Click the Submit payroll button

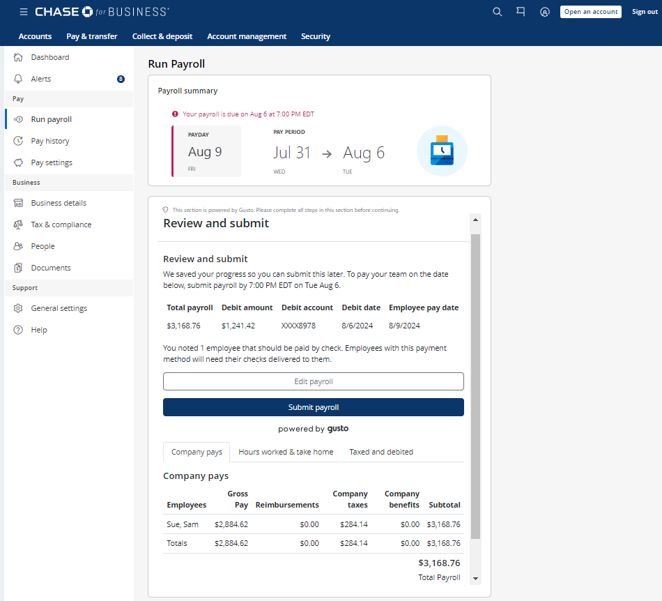pyautogui.click(x=313, y=407)
